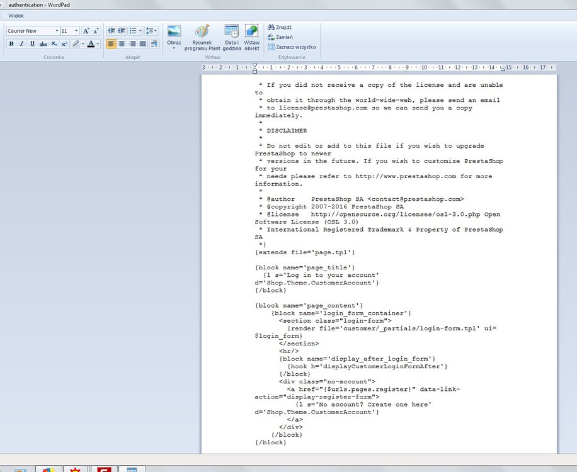Click the <div class="no-account"> line
Screen dimensions: 577x472
click(327, 382)
